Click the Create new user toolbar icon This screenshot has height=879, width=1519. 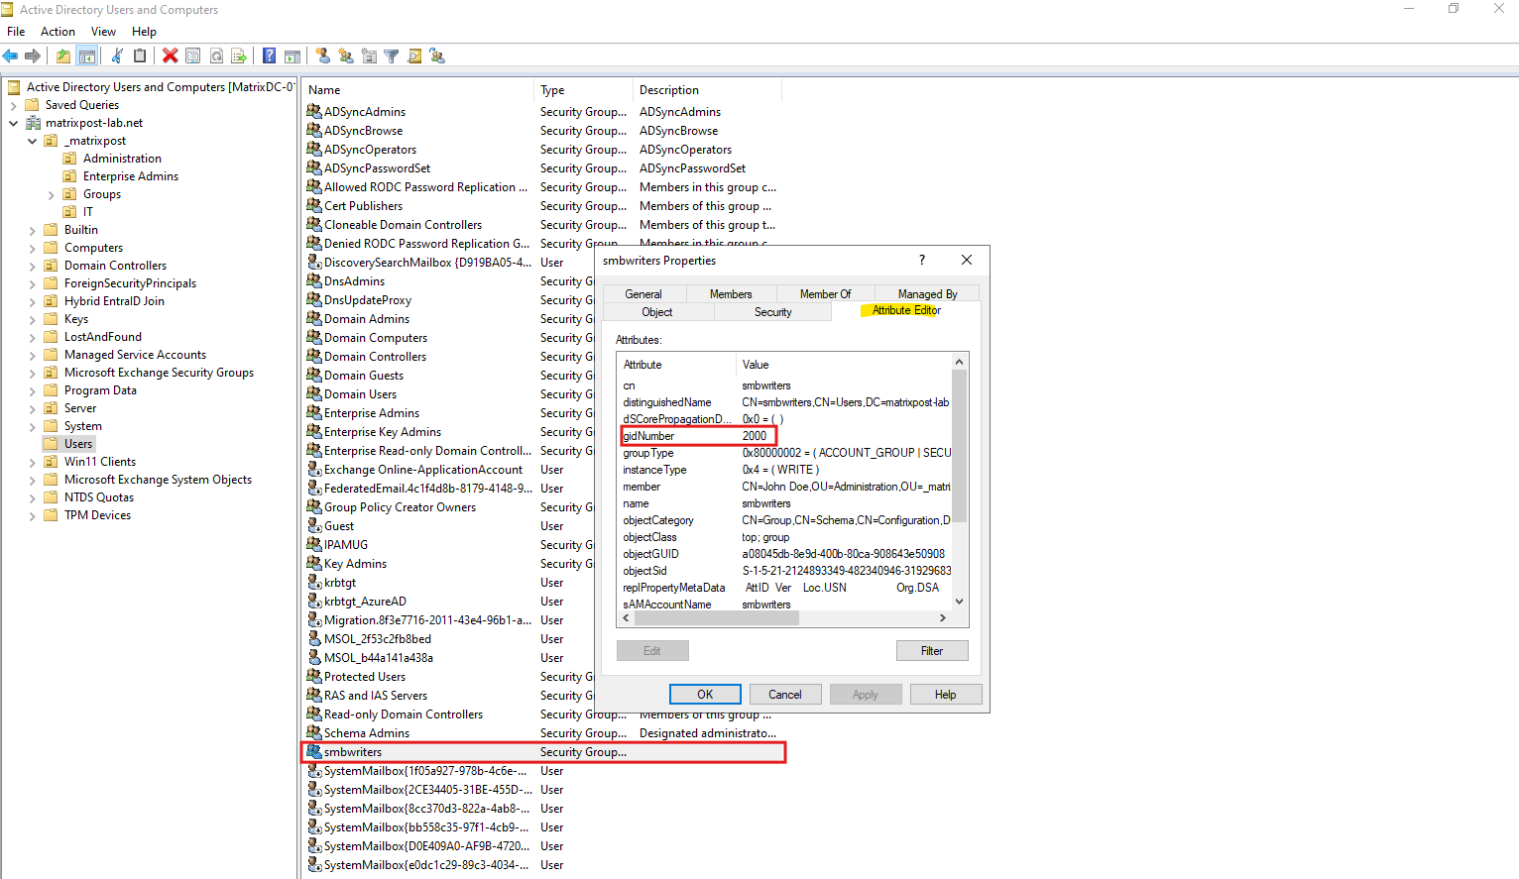tap(322, 56)
